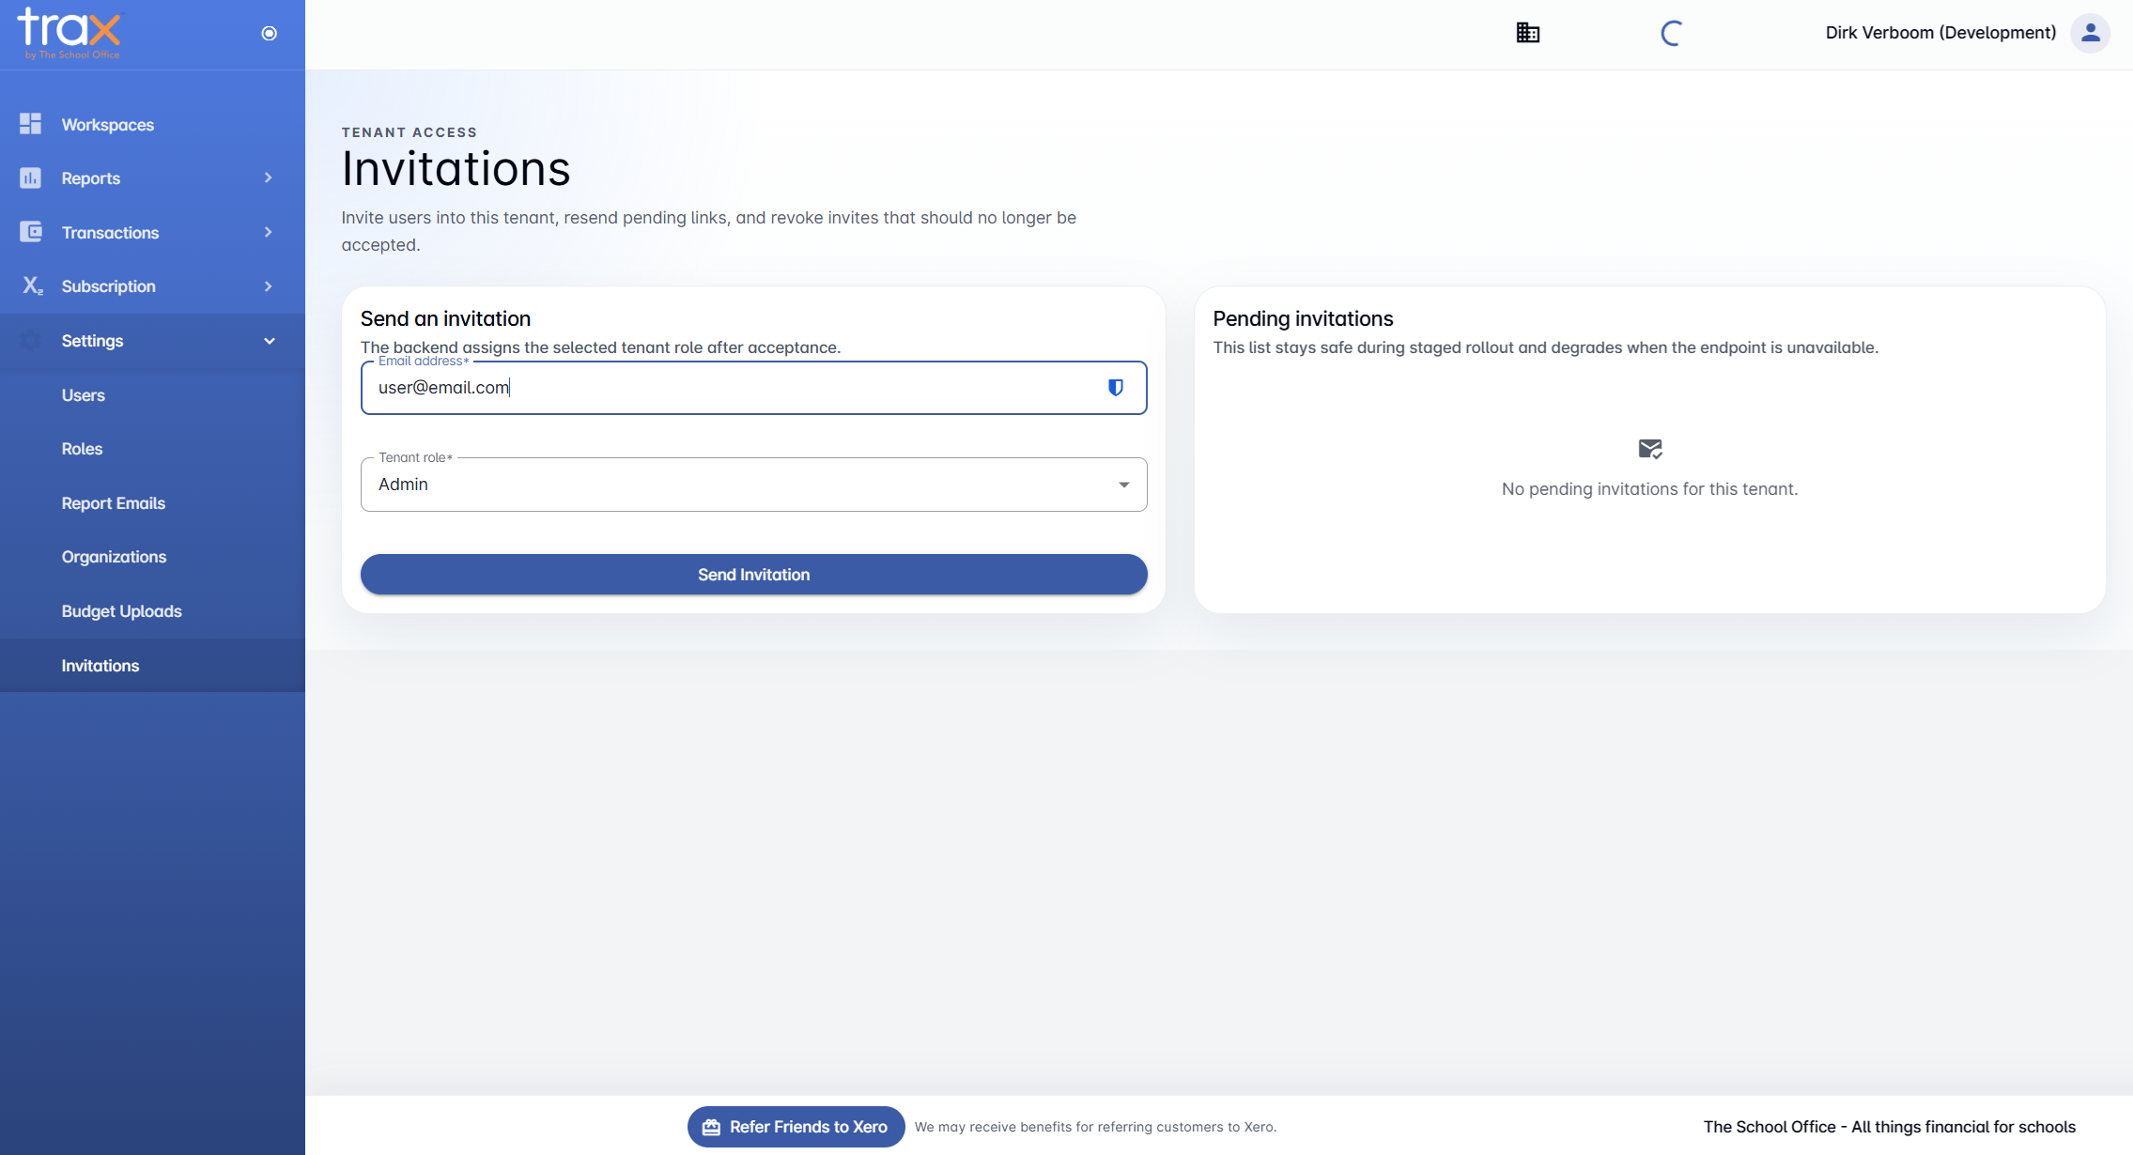
Task: Click the TENANT ACCESS label
Action: (410, 132)
